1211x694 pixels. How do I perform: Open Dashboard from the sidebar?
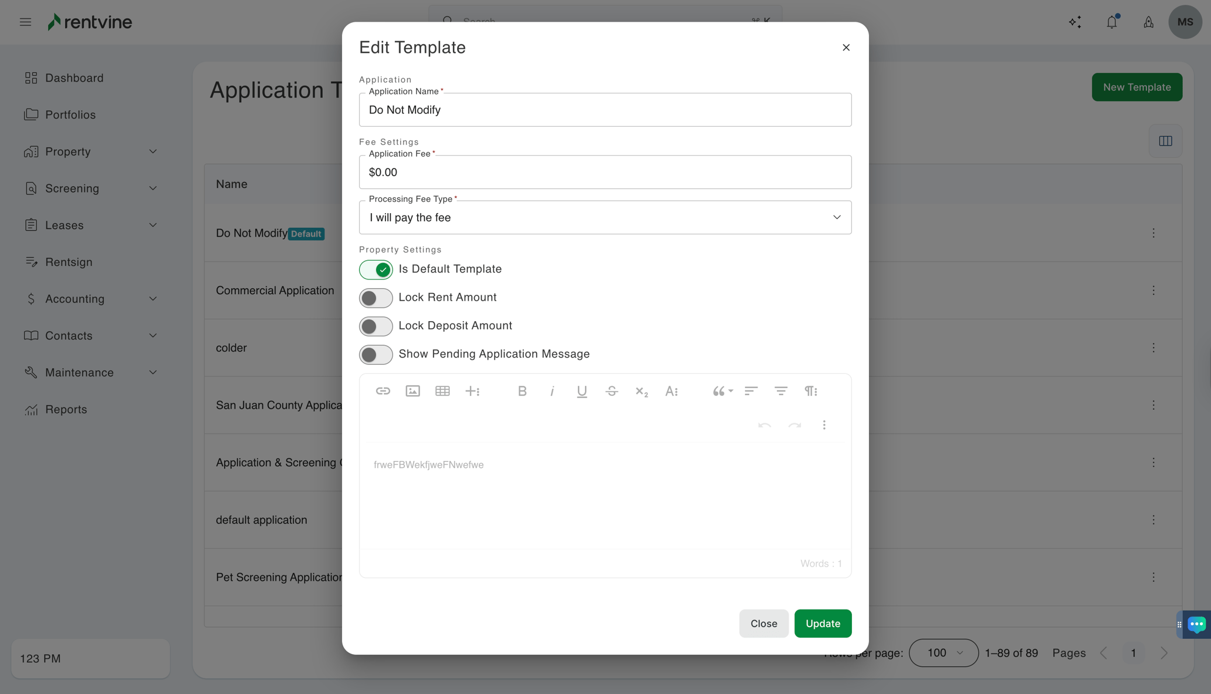(x=74, y=78)
